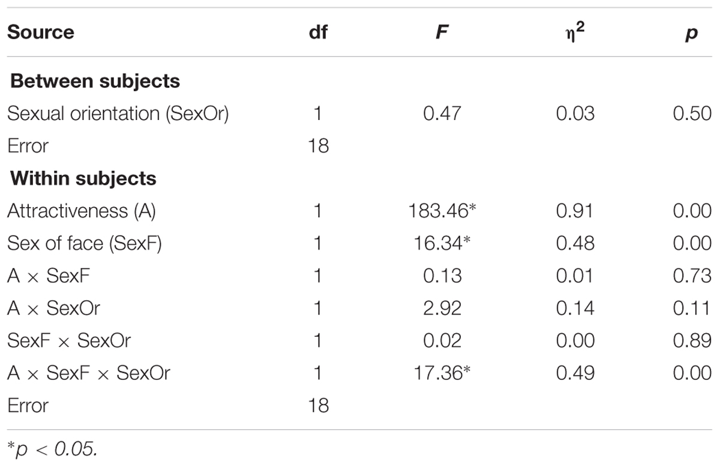Click the Source column header
The width and height of the screenshot is (720, 467).
click(41, 32)
